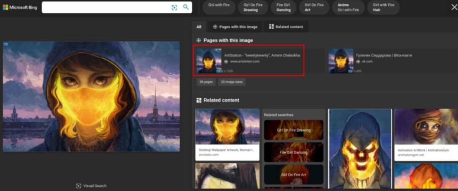The image size is (458, 191).
Task: Click the www.artstation.com source link
Action: point(244,62)
